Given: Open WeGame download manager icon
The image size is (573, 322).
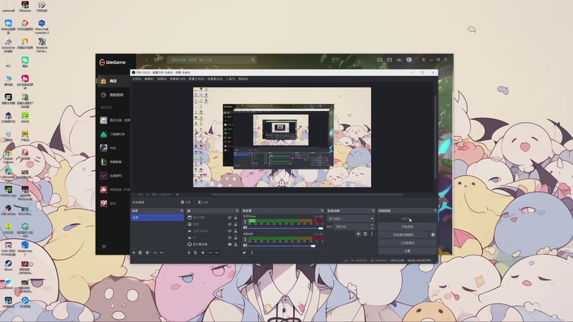Looking at the screenshot, I should (x=400, y=59).
